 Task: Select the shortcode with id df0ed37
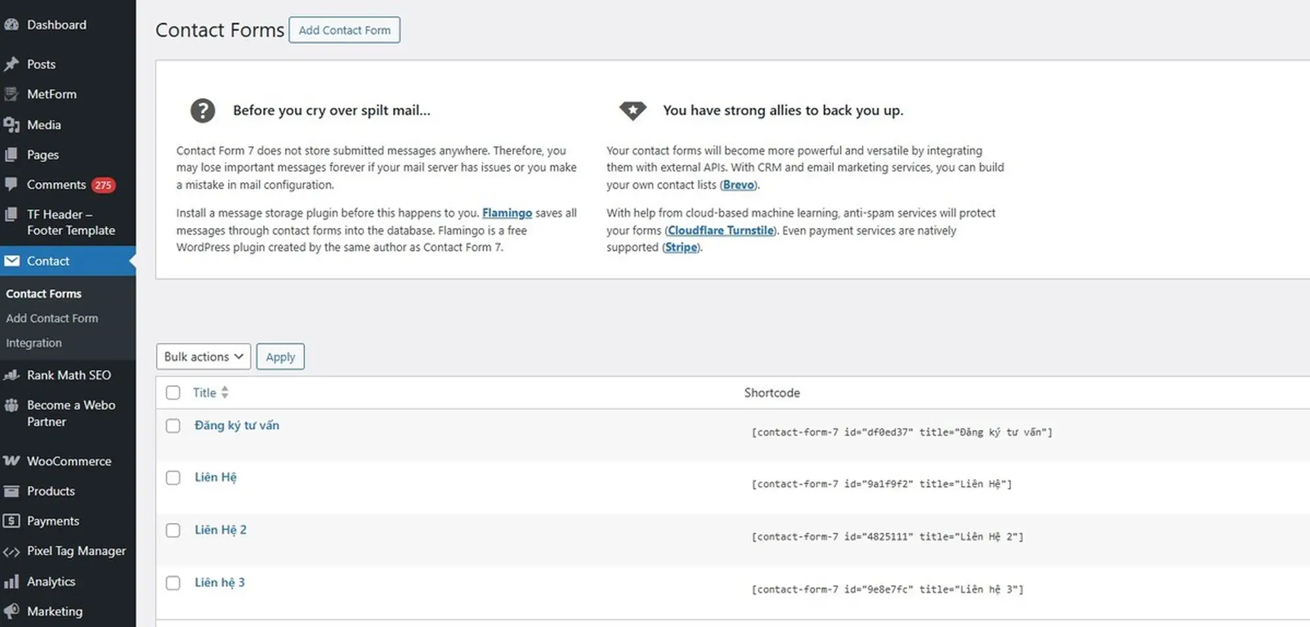(902, 432)
